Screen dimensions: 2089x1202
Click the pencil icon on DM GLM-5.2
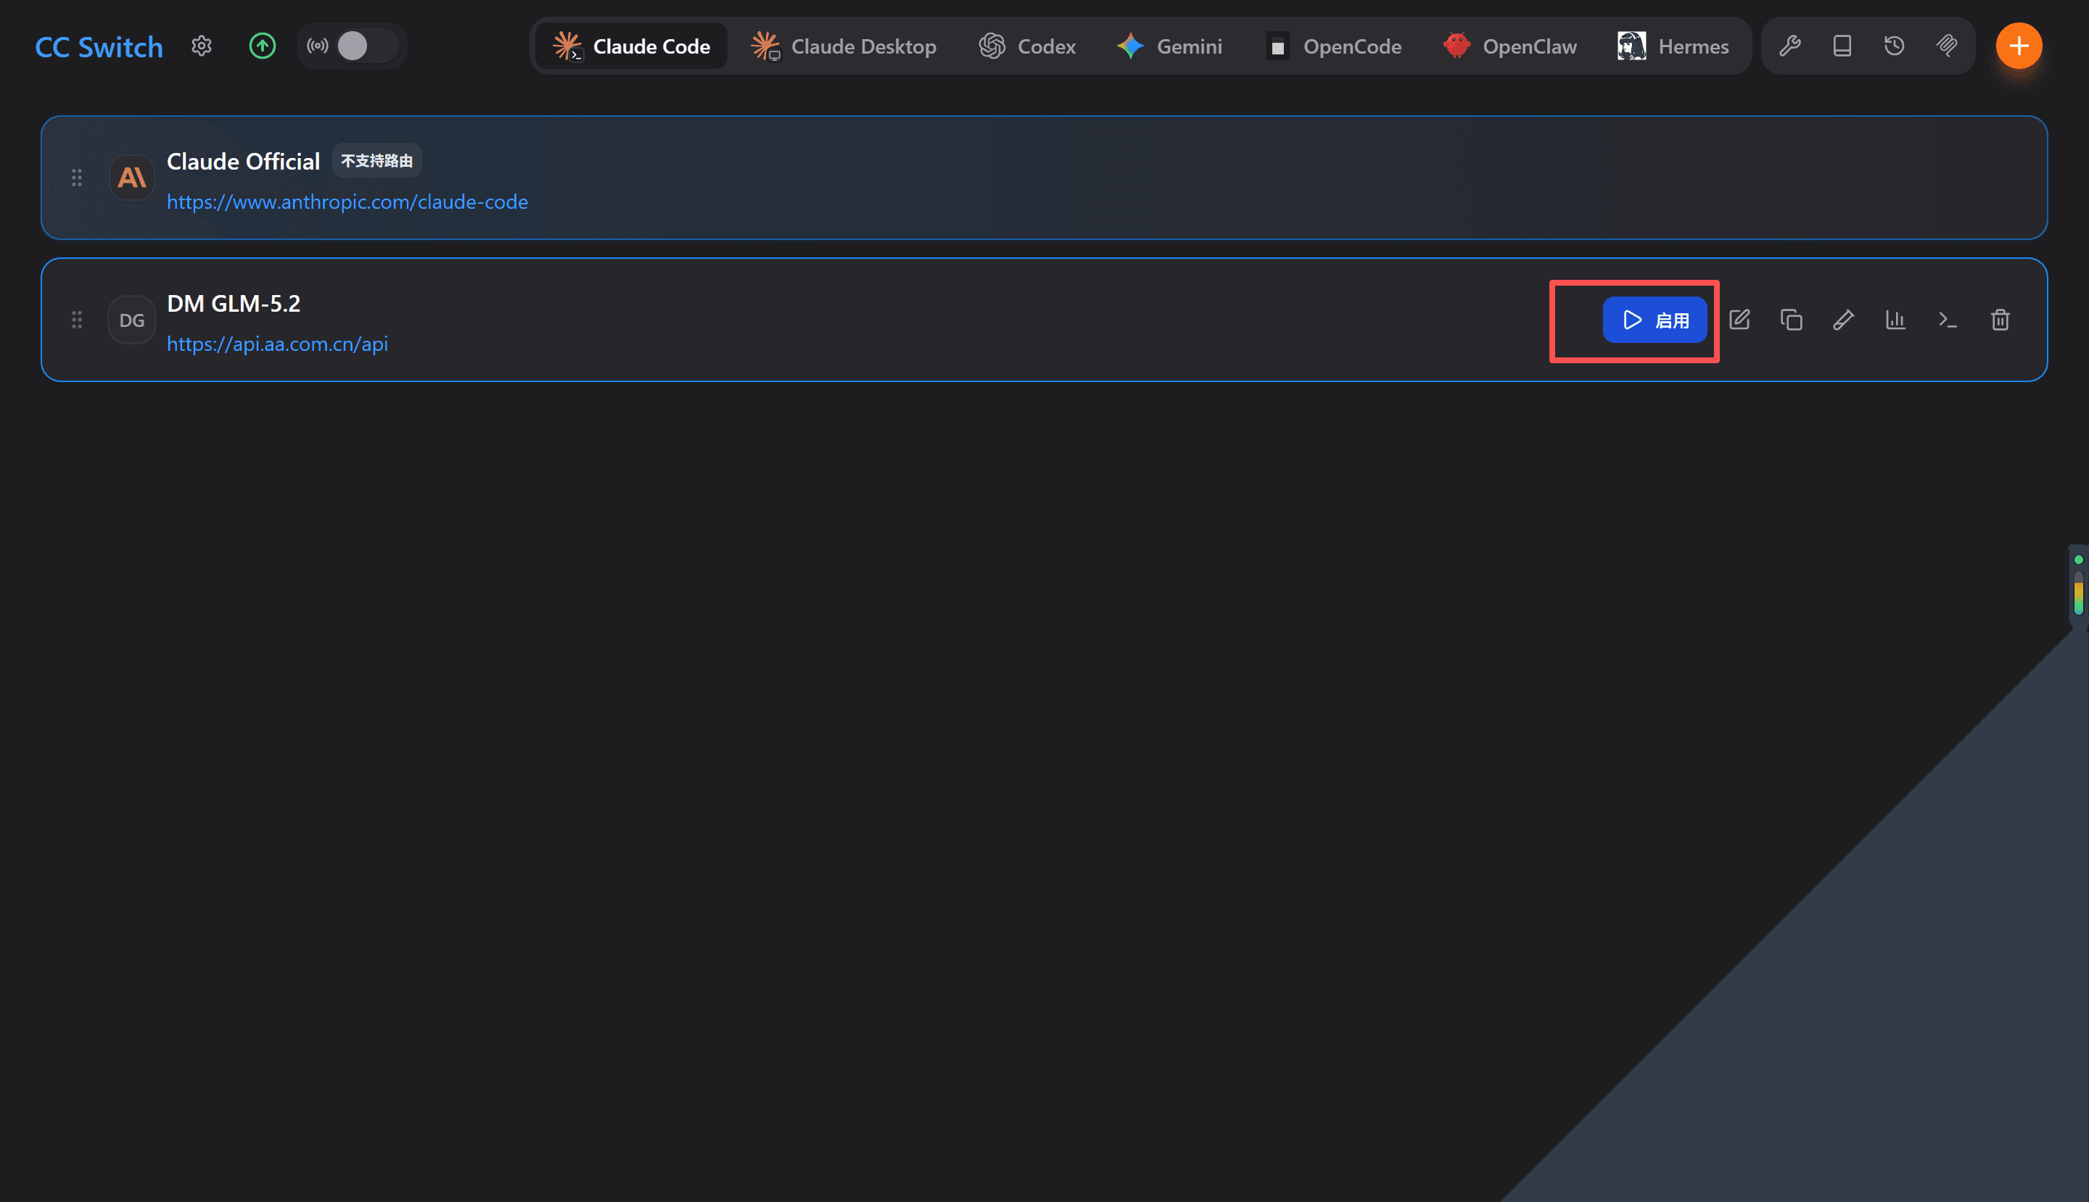(x=1844, y=320)
